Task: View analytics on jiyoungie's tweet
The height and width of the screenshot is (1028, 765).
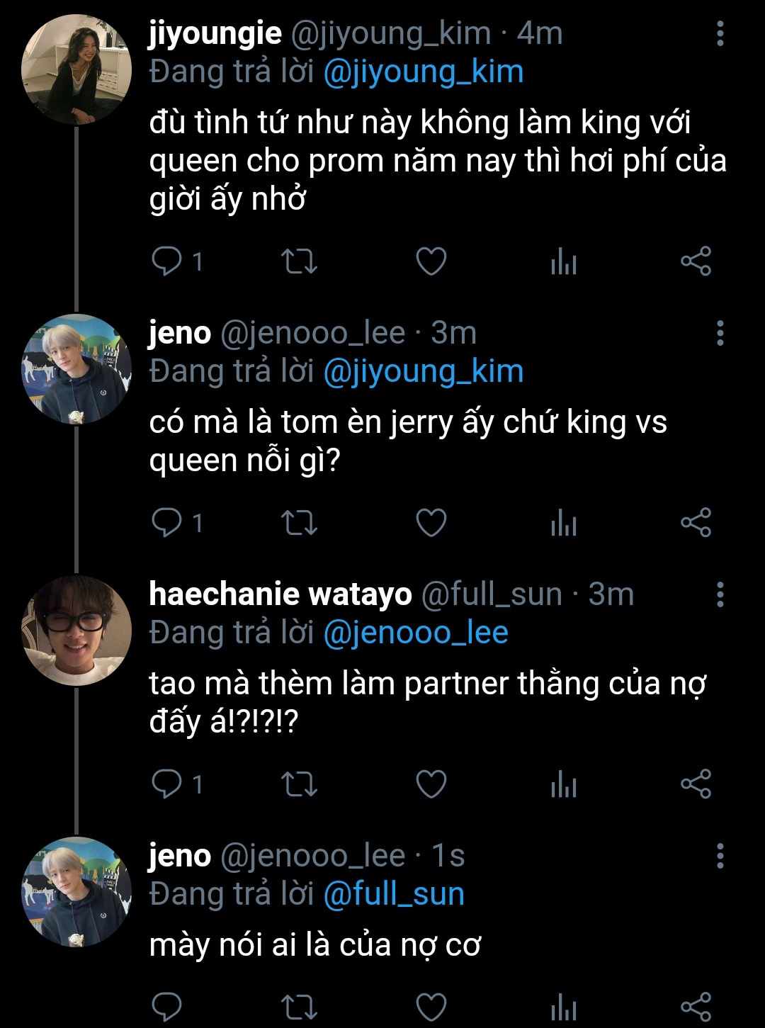Action: point(564,262)
